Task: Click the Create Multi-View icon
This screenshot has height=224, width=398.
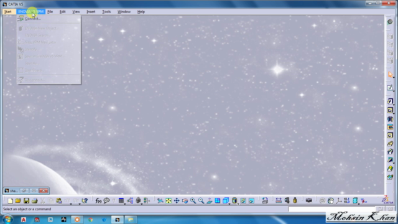Action: click(218, 200)
